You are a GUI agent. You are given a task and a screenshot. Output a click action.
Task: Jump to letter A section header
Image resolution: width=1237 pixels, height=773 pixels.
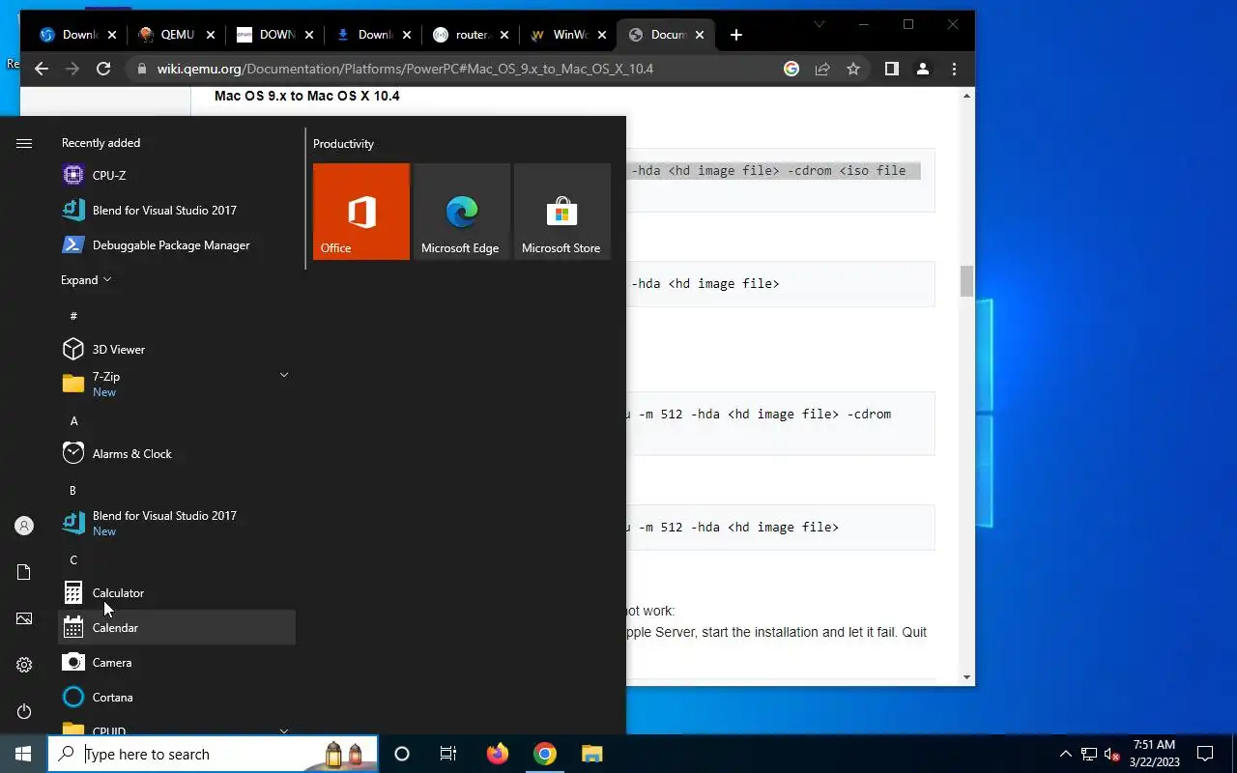(73, 420)
